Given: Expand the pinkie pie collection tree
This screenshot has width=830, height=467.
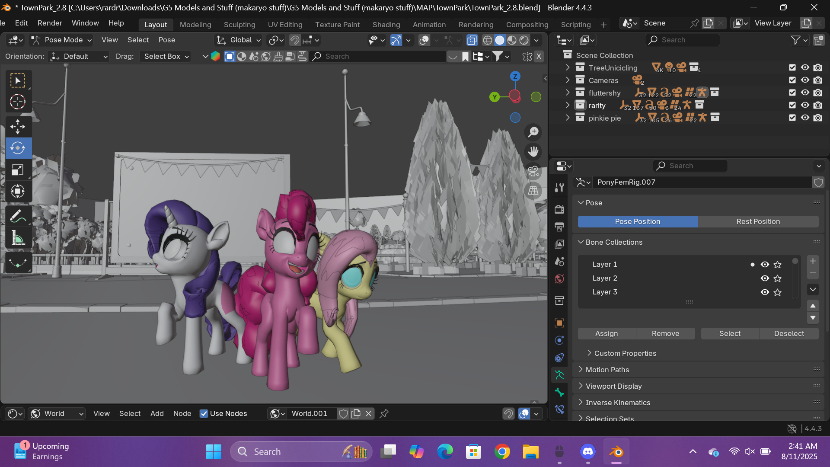Looking at the screenshot, I should click(x=568, y=118).
